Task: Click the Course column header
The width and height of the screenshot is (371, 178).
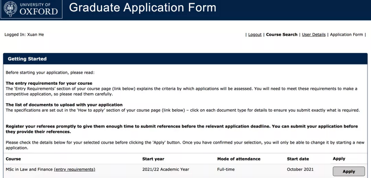Action: (13, 159)
